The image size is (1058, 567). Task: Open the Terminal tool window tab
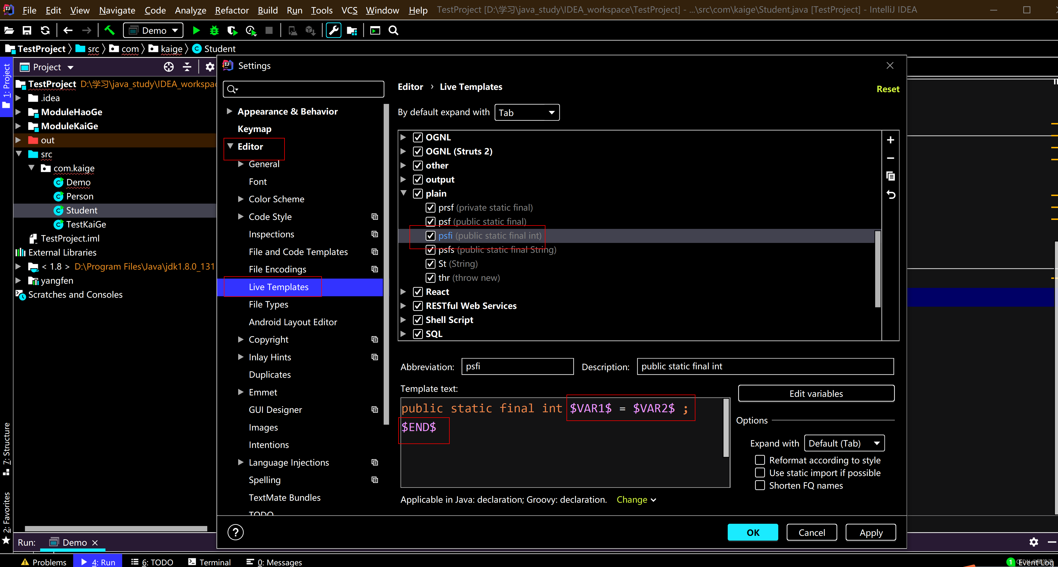click(x=210, y=562)
